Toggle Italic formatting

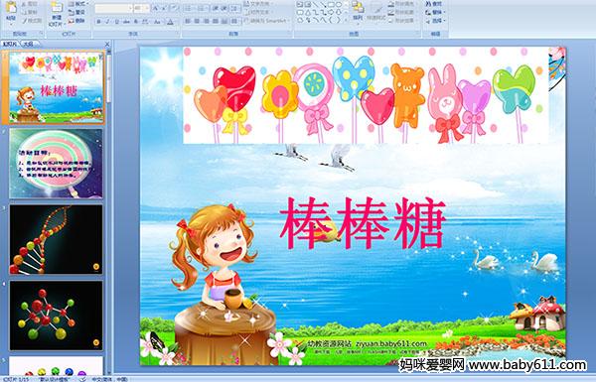tap(107, 22)
